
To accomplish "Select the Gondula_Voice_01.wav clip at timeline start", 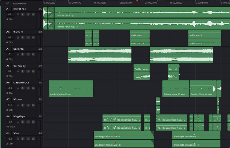I will point(71,89).
